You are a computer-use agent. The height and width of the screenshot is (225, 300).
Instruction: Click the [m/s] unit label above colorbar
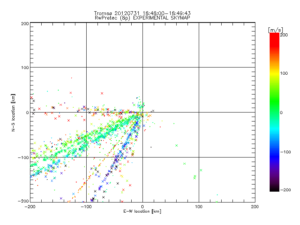276,30
